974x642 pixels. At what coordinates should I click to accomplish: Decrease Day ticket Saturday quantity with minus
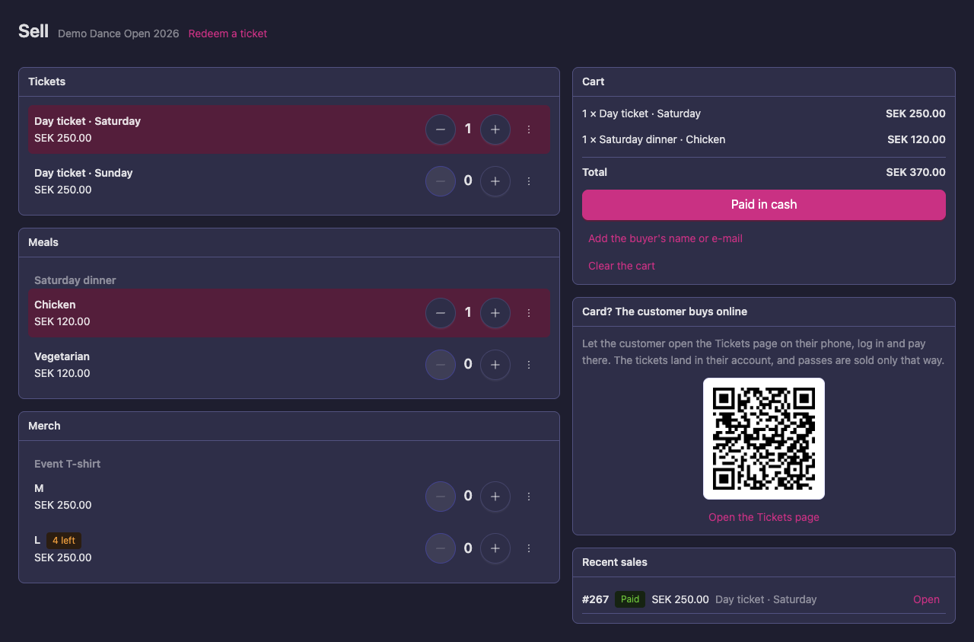click(441, 129)
